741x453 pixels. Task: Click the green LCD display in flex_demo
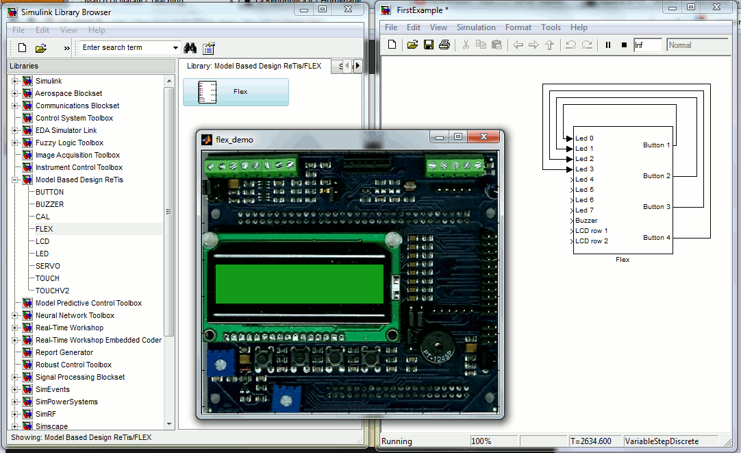299,284
